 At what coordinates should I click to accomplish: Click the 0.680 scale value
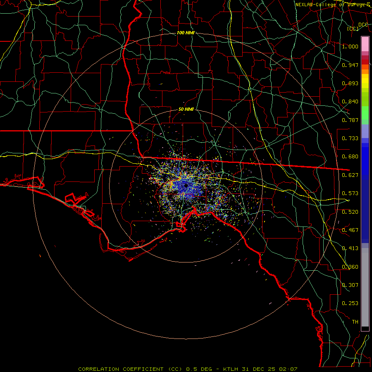[350, 157]
